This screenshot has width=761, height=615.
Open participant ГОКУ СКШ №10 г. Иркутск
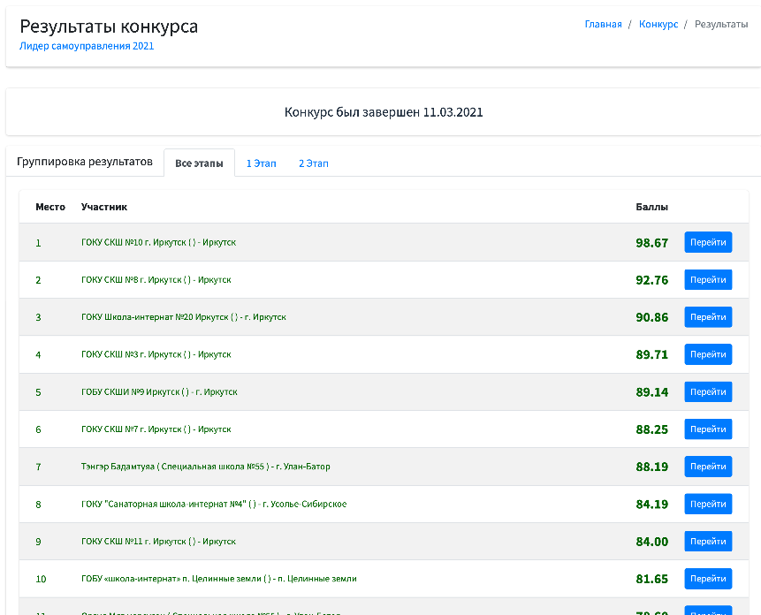(158, 242)
